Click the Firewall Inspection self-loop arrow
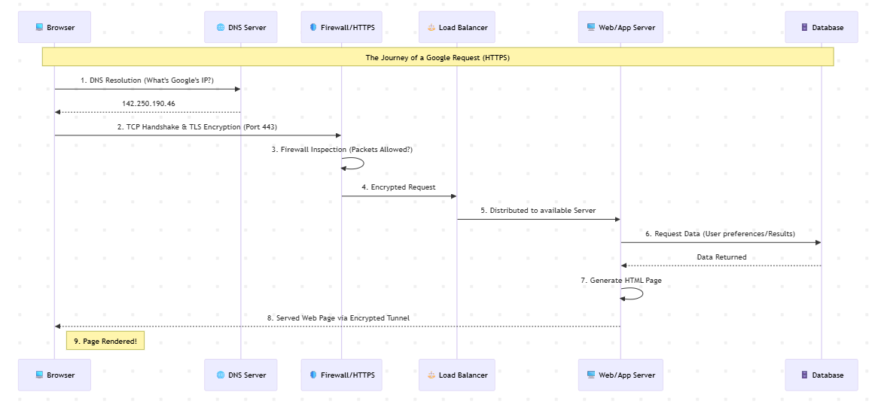Screen dimensions: 884x407 click(x=353, y=163)
